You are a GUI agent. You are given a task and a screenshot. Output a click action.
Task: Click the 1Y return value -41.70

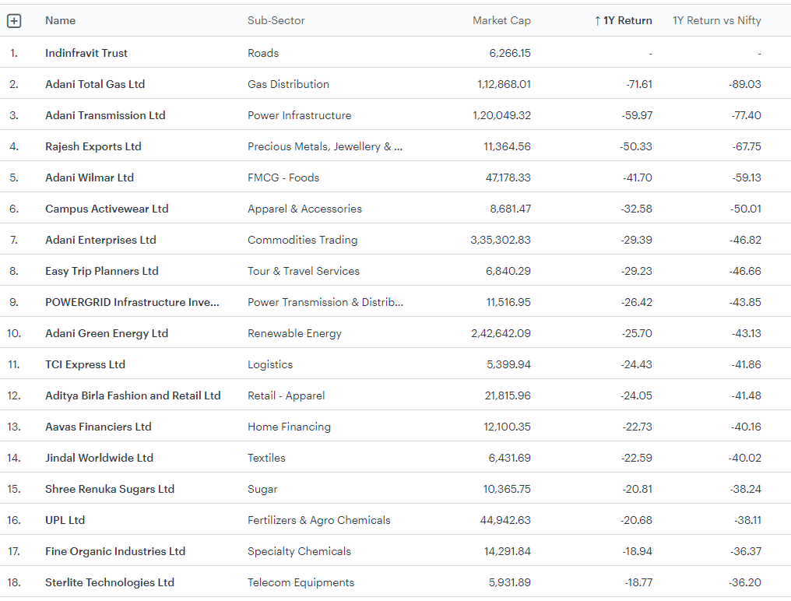pos(638,177)
